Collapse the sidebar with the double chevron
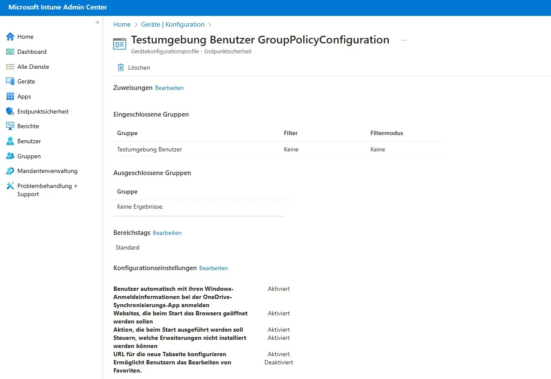 [97, 22]
